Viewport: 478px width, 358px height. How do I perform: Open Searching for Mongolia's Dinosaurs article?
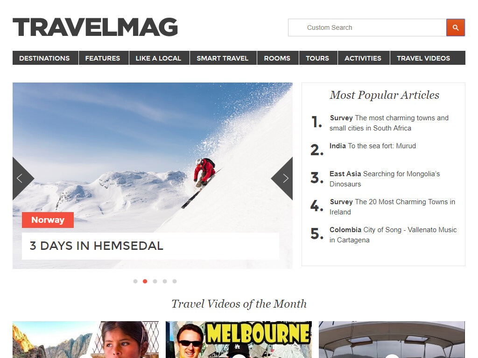[385, 179]
